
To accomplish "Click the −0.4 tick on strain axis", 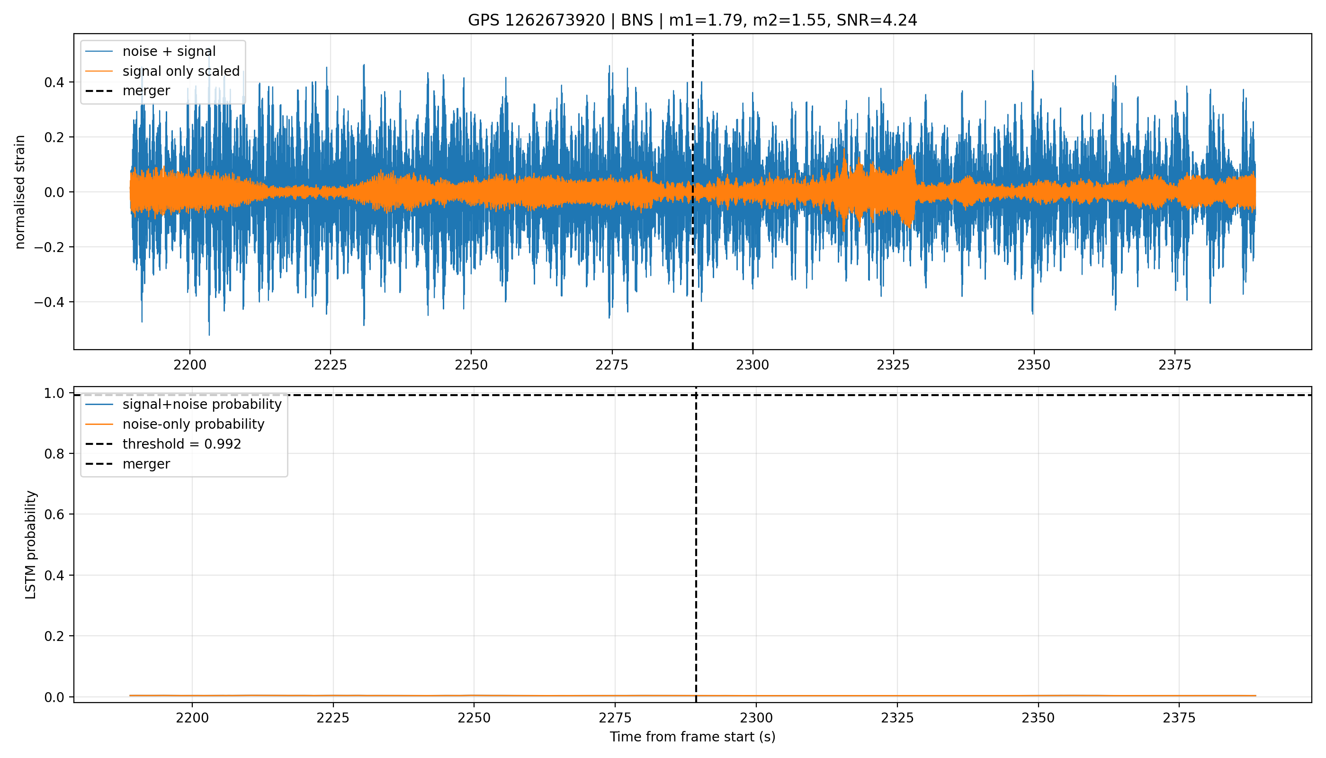I will click(x=51, y=302).
